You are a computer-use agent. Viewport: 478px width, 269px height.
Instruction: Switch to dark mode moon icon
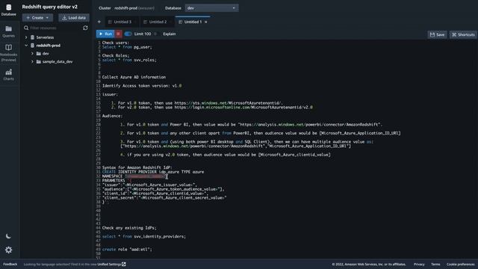[8, 236]
